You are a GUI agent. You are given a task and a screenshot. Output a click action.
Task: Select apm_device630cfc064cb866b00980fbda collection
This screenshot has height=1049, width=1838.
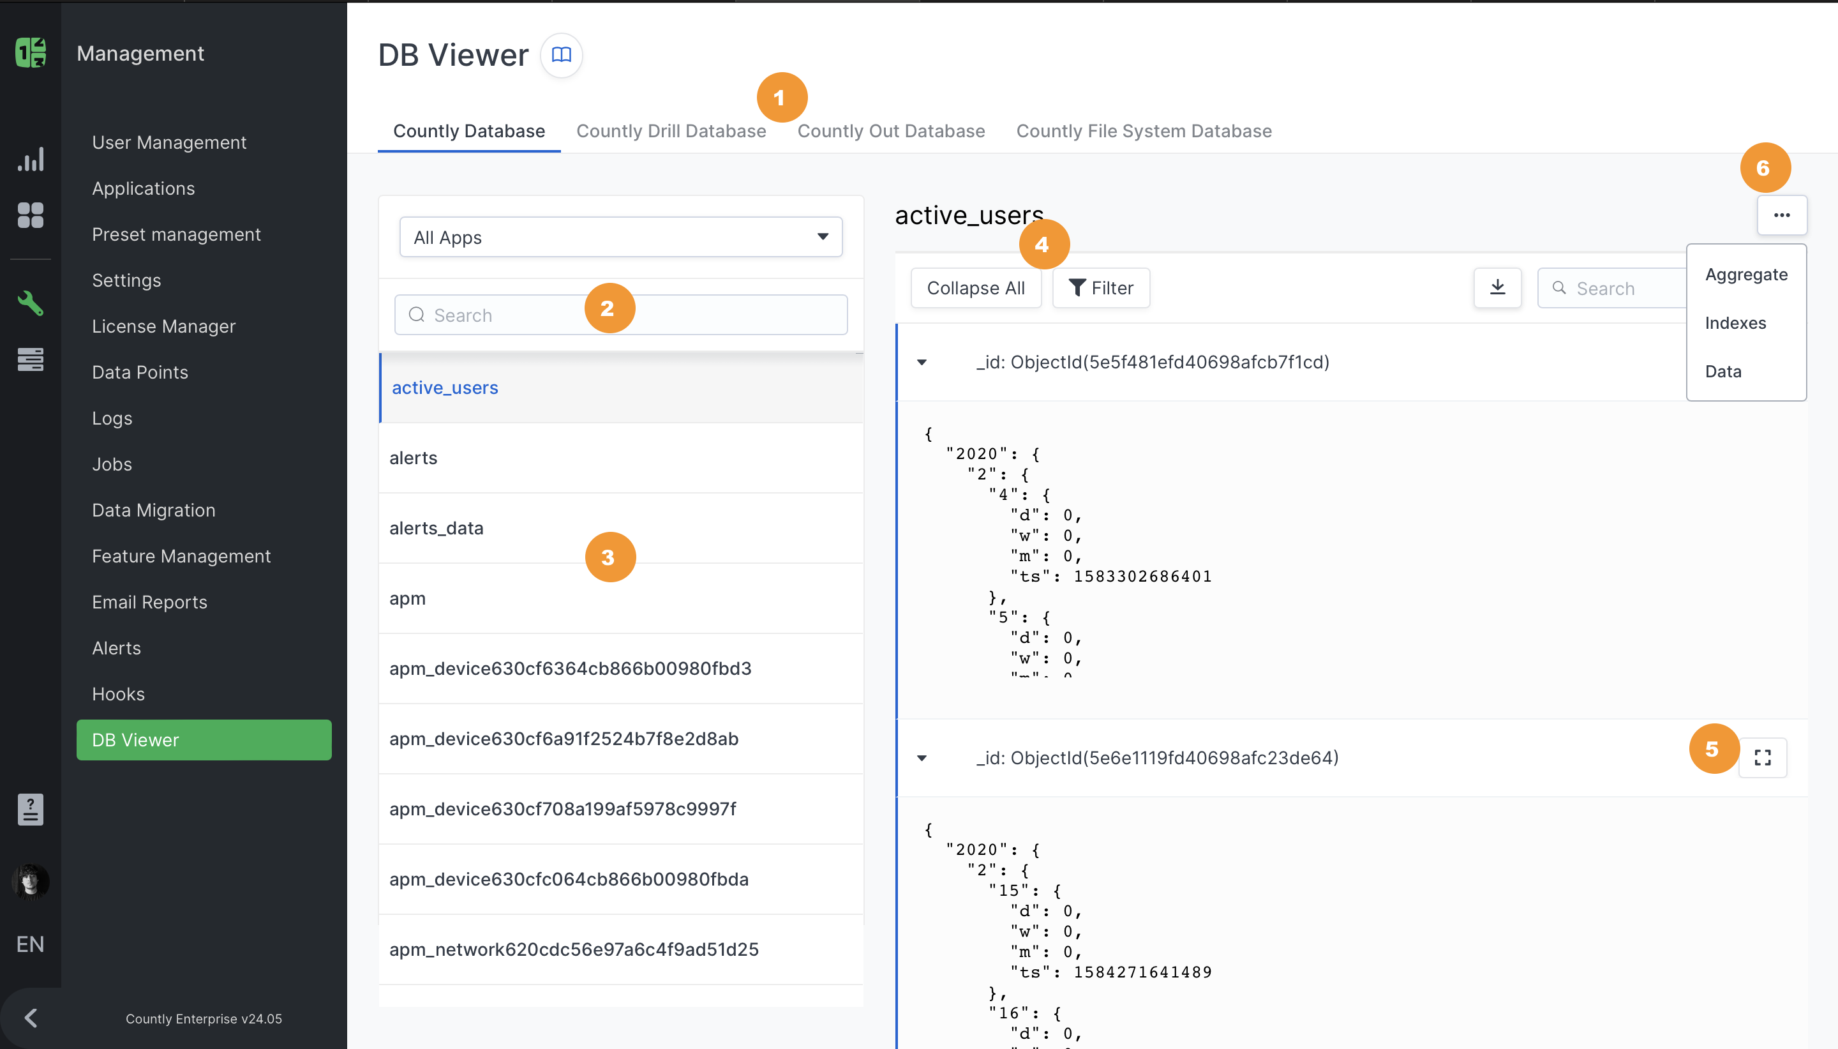click(x=620, y=880)
